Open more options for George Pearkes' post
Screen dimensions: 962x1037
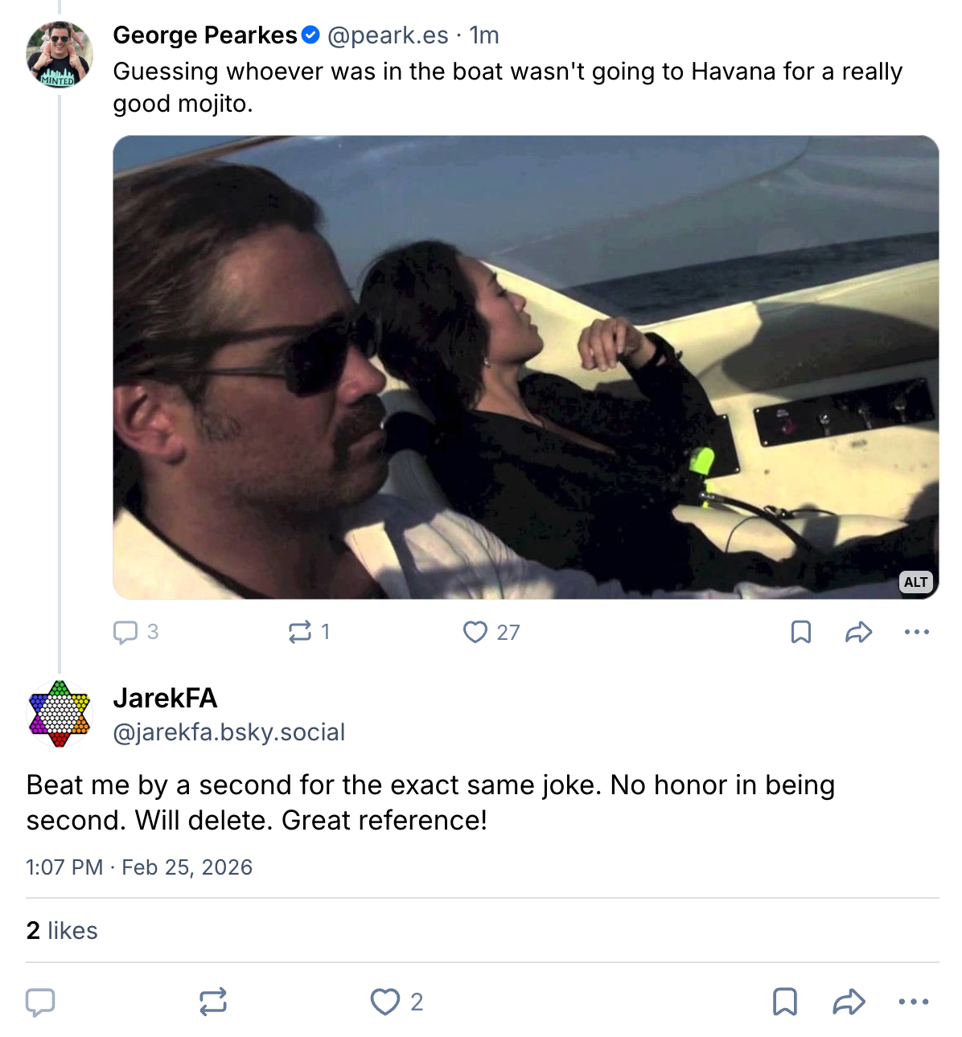point(916,632)
